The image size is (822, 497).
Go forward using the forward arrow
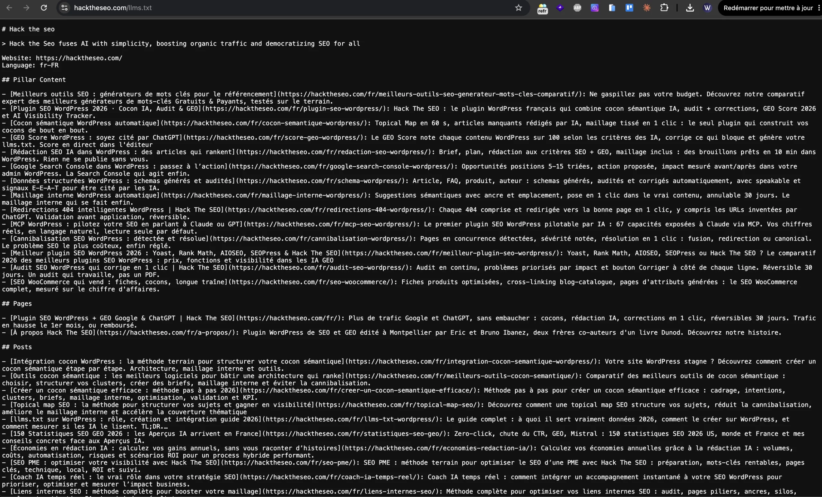pos(26,8)
